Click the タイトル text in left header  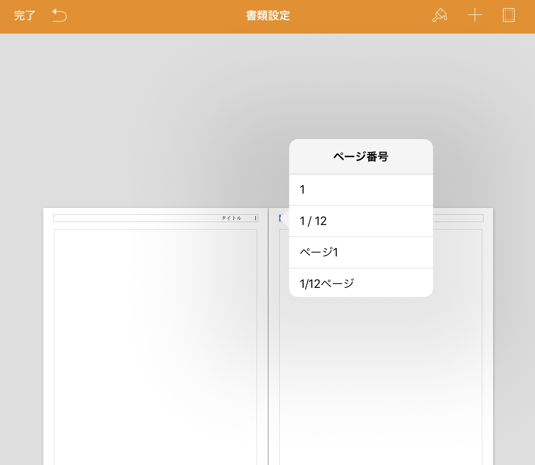click(231, 218)
